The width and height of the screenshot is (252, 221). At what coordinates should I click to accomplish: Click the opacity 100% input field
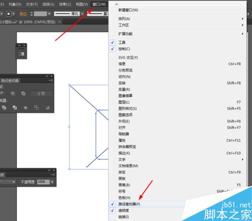(43, 182)
